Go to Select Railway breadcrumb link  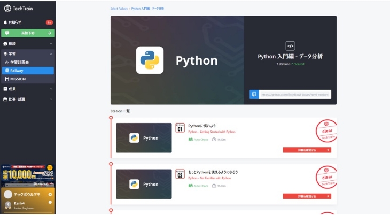tap(119, 9)
